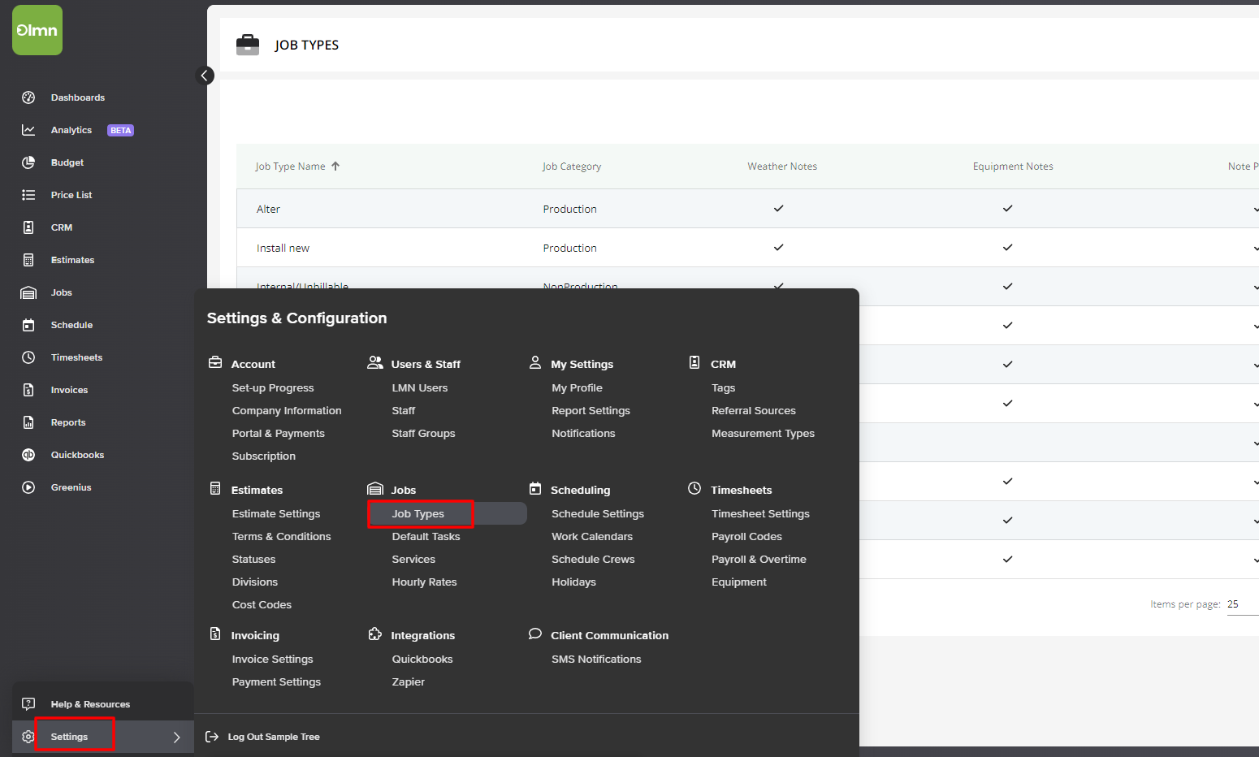Open Default Tasks settings
This screenshot has height=757, width=1259.
coord(426,536)
